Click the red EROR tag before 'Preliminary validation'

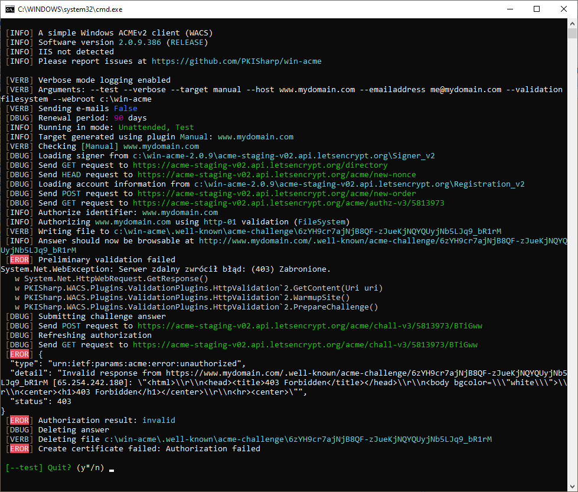19,260
